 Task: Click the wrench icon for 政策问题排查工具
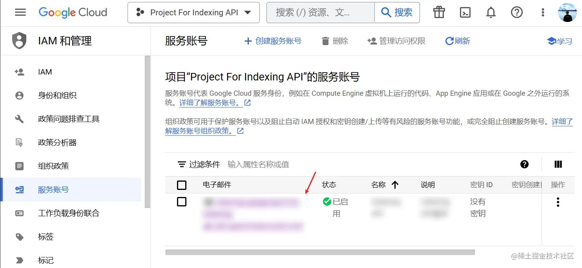19,119
